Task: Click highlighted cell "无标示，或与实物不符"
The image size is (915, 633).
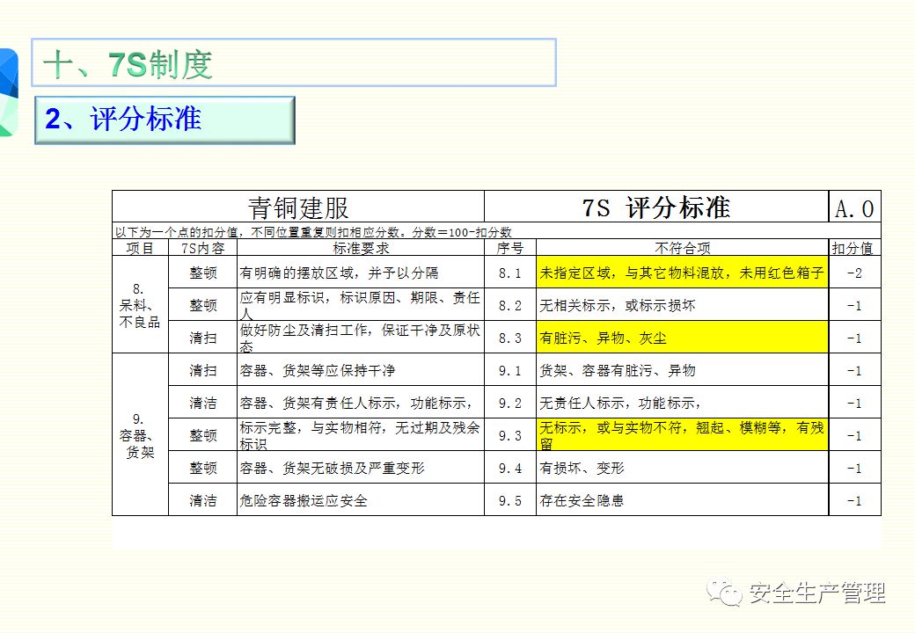Action: [x=682, y=435]
